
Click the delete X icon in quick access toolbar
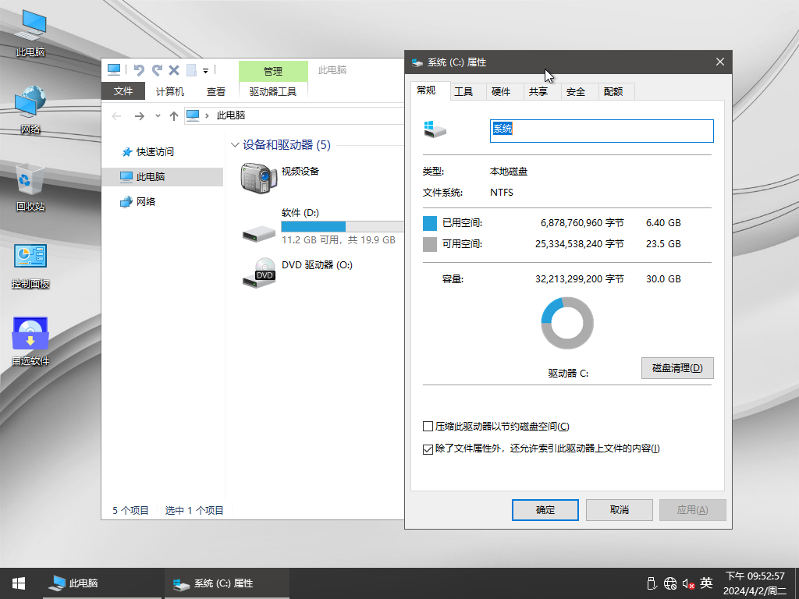point(174,70)
